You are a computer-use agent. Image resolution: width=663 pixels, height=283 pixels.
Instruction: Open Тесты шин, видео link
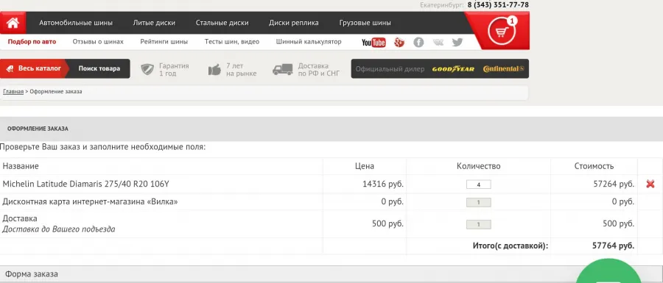pos(232,42)
